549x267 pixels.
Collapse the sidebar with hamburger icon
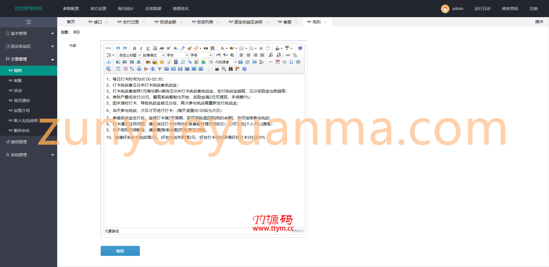(x=29, y=22)
